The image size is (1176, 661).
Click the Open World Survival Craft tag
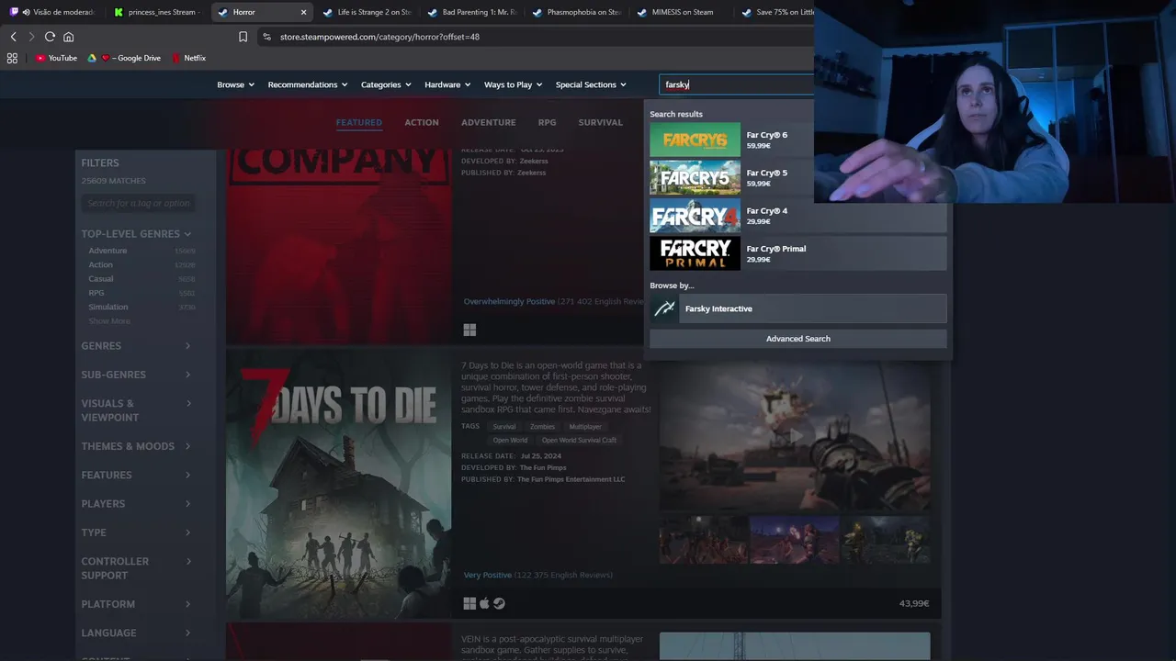tap(579, 441)
